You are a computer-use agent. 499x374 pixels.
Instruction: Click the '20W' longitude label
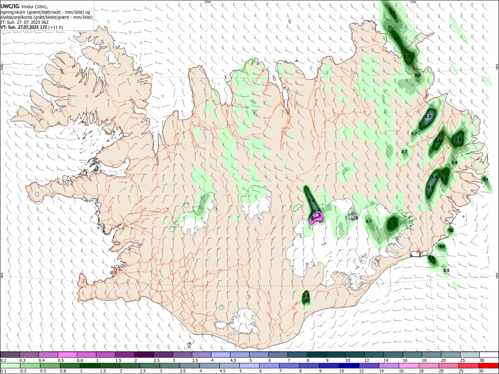coord(208,2)
